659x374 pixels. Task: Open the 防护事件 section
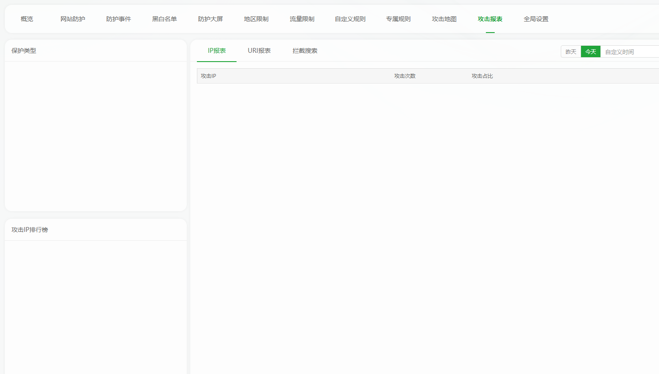coord(118,19)
